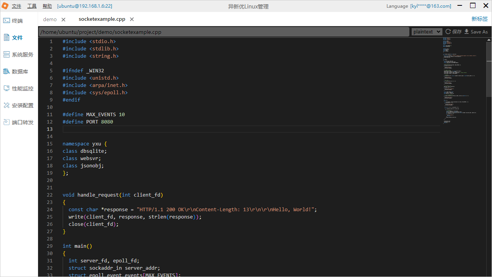Image resolution: width=492 pixels, height=277 pixels.
Task: Select the 文件 file sidebar icon
Action: (7, 38)
